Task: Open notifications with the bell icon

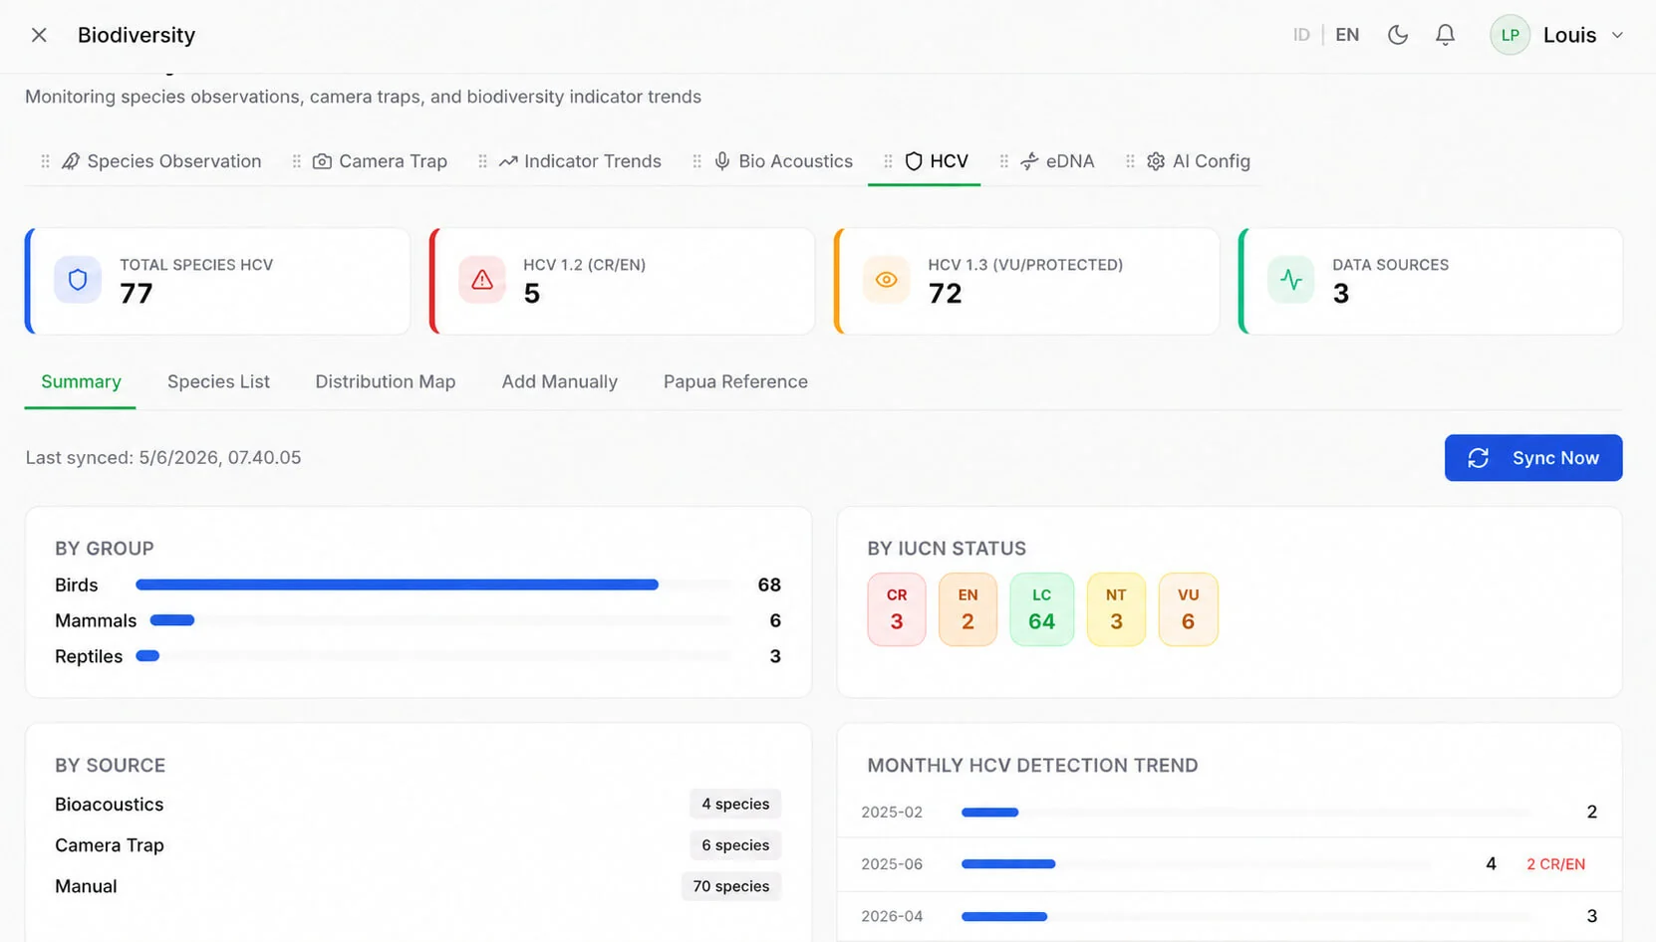Action: pyautogui.click(x=1445, y=35)
